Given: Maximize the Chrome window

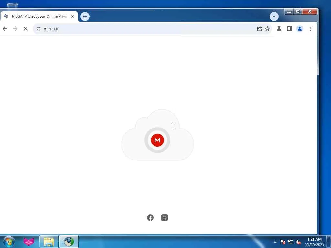Looking at the screenshot, I should (x=298, y=11).
